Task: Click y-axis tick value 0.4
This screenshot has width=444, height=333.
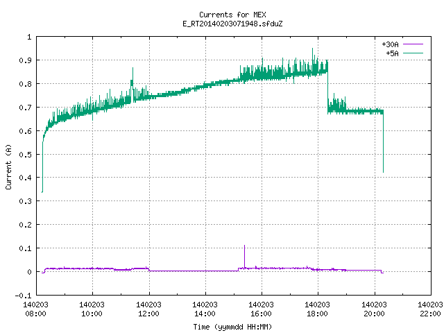Action: (25, 178)
